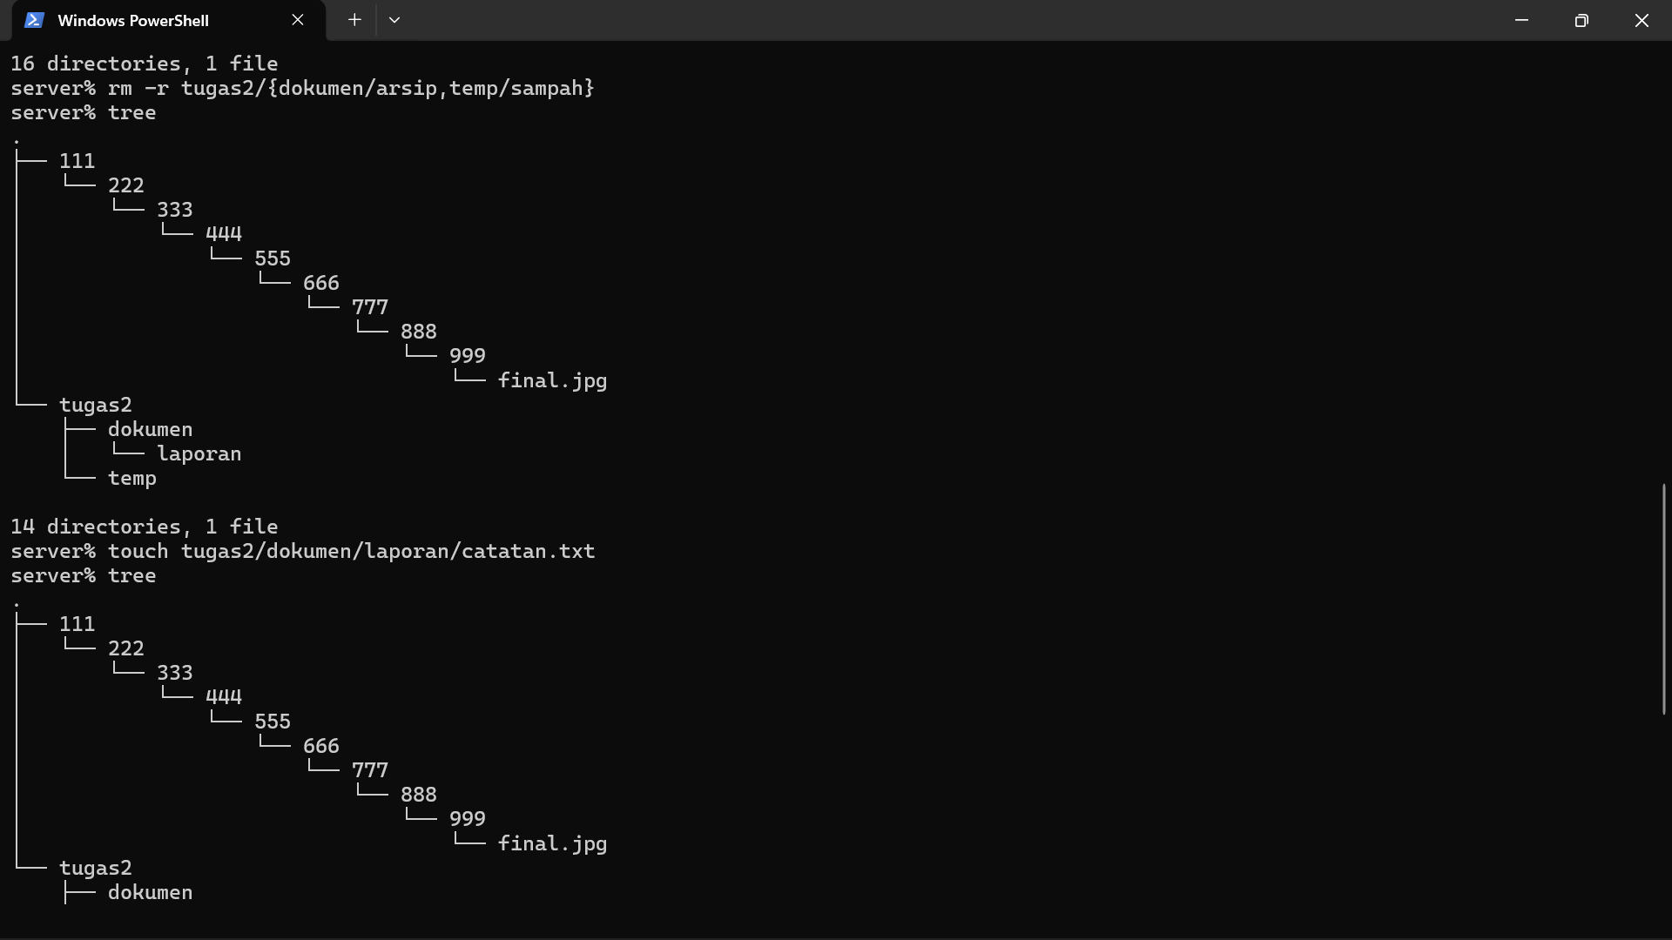This screenshot has height=940, width=1672.
Task: Close the Windows PowerShell tab
Action: point(298,20)
